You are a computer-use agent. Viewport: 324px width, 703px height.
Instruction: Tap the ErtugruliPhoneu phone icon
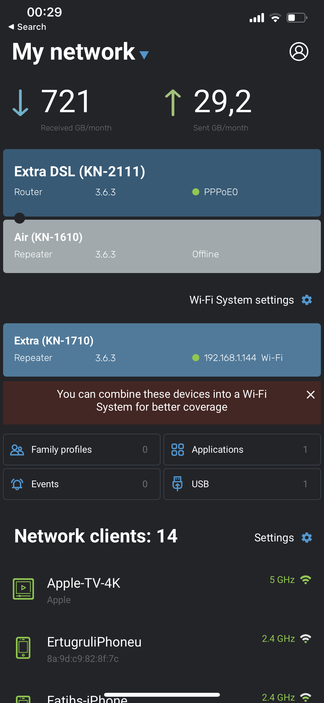coord(23,648)
